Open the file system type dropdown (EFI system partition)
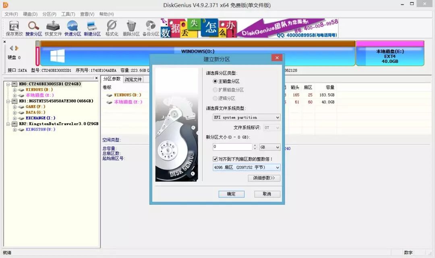 pyautogui.click(x=246, y=117)
